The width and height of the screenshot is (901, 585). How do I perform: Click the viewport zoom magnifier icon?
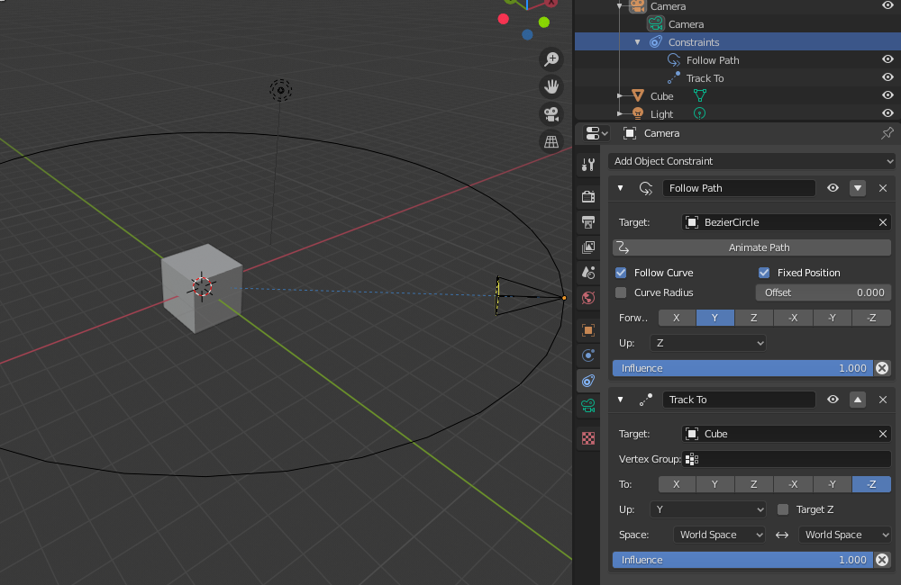(551, 58)
